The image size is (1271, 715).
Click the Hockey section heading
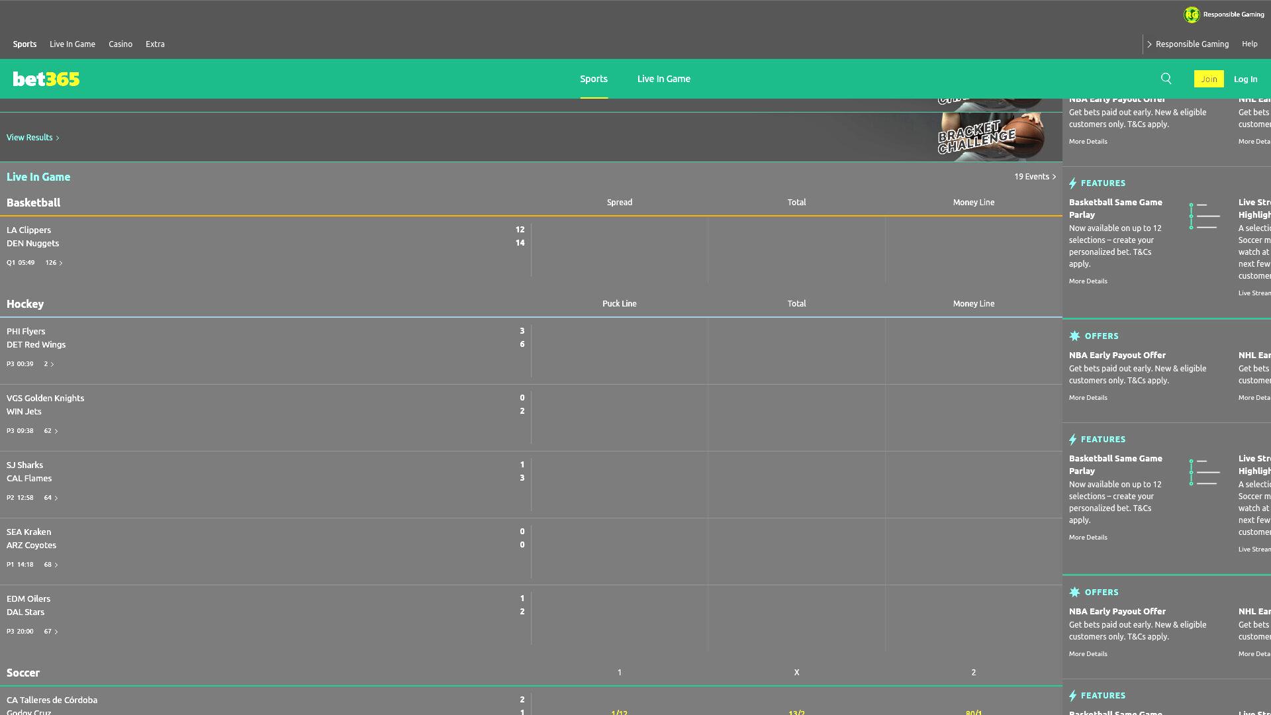[25, 304]
